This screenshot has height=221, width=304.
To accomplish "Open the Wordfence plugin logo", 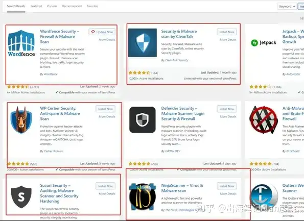I will tap(21, 43).
